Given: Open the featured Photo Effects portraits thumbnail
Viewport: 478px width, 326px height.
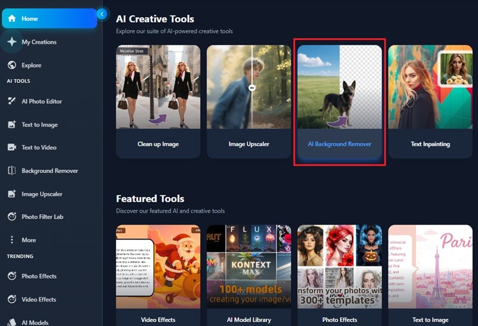Looking at the screenshot, I should [x=339, y=266].
